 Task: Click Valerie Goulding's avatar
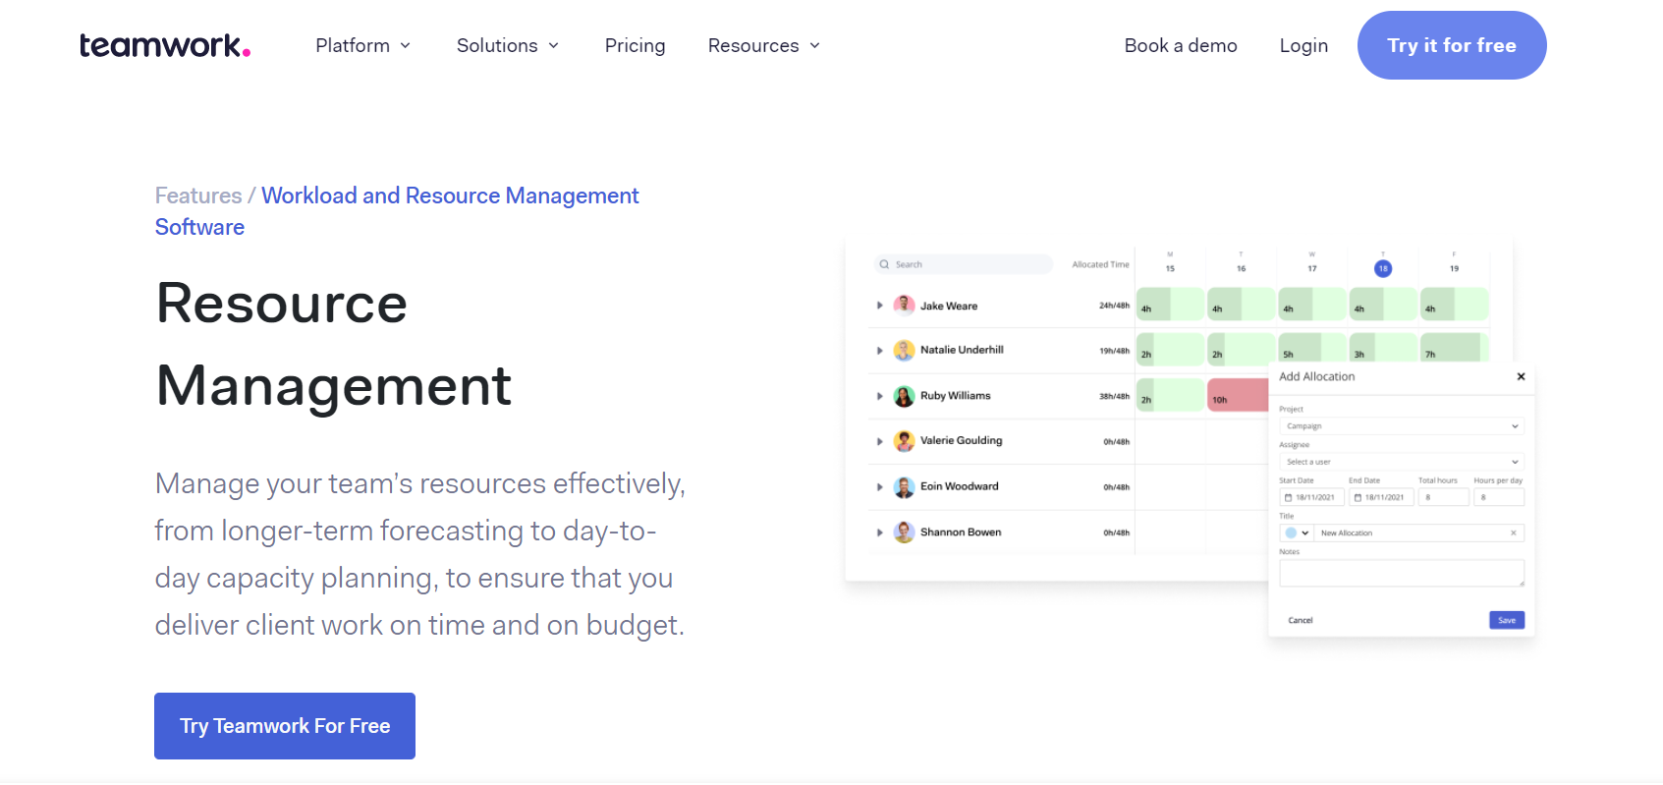904,441
